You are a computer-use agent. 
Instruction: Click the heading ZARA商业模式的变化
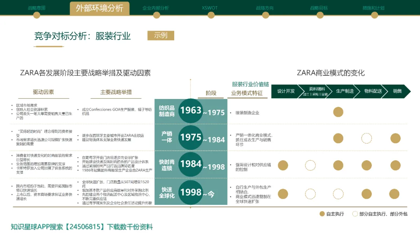tap(331, 73)
